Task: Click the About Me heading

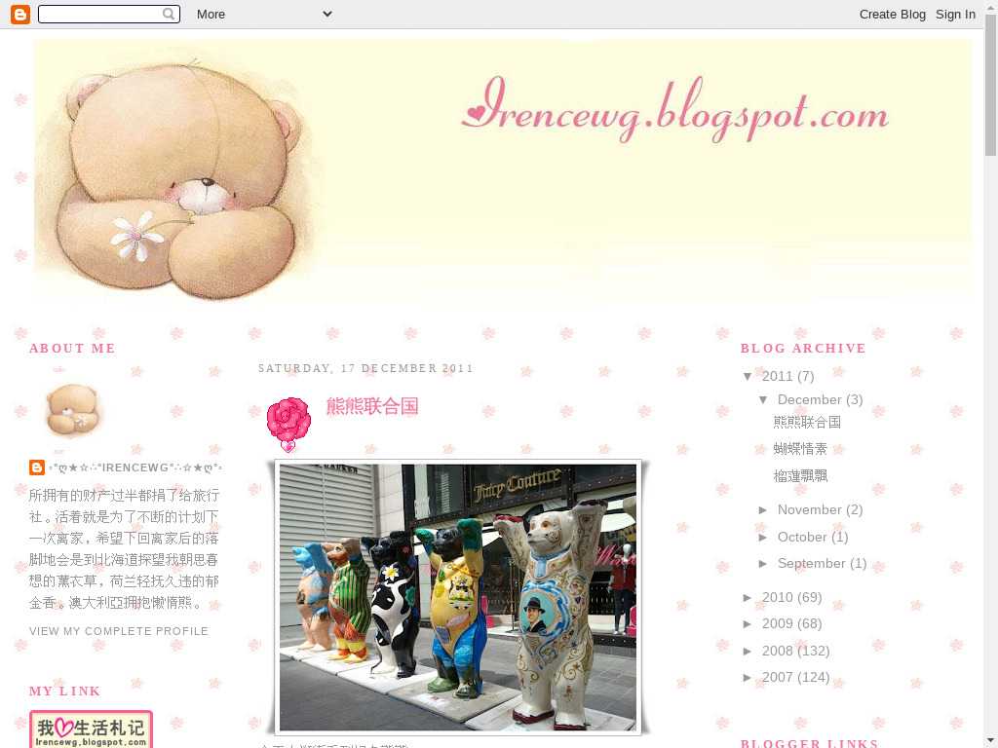Action: (x=72, y=349)
